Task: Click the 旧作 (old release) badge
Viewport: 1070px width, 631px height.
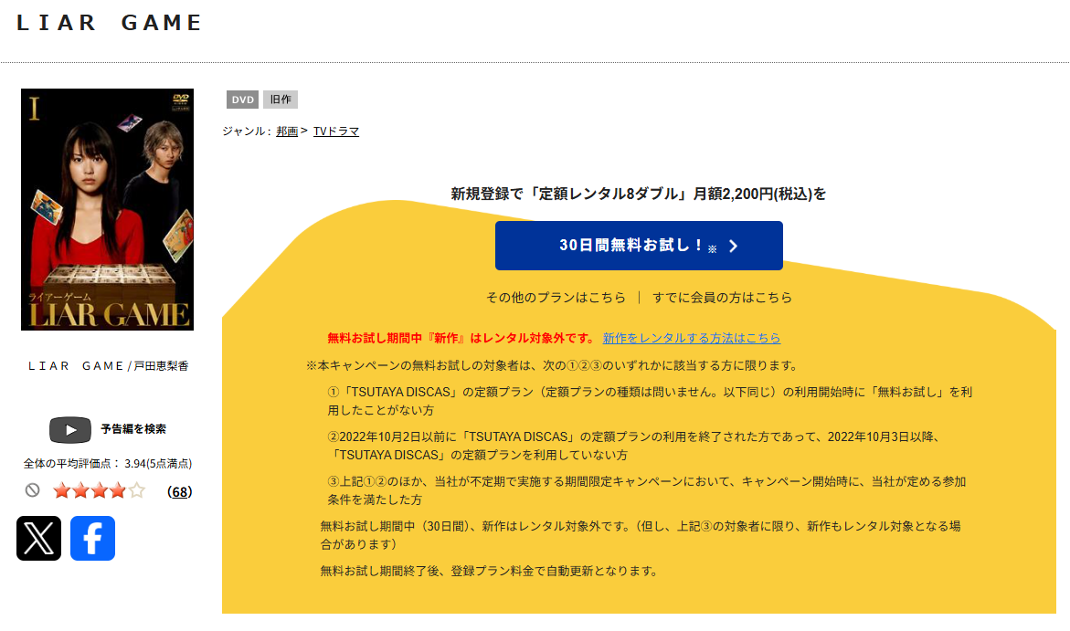Action: click(x=280, y=100)
